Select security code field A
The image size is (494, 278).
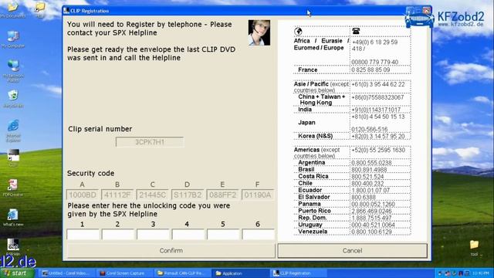click(x=83, y=195)
